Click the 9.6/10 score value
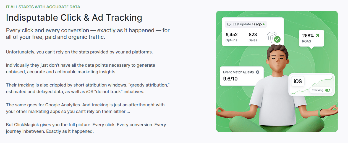 coord(230,79)
